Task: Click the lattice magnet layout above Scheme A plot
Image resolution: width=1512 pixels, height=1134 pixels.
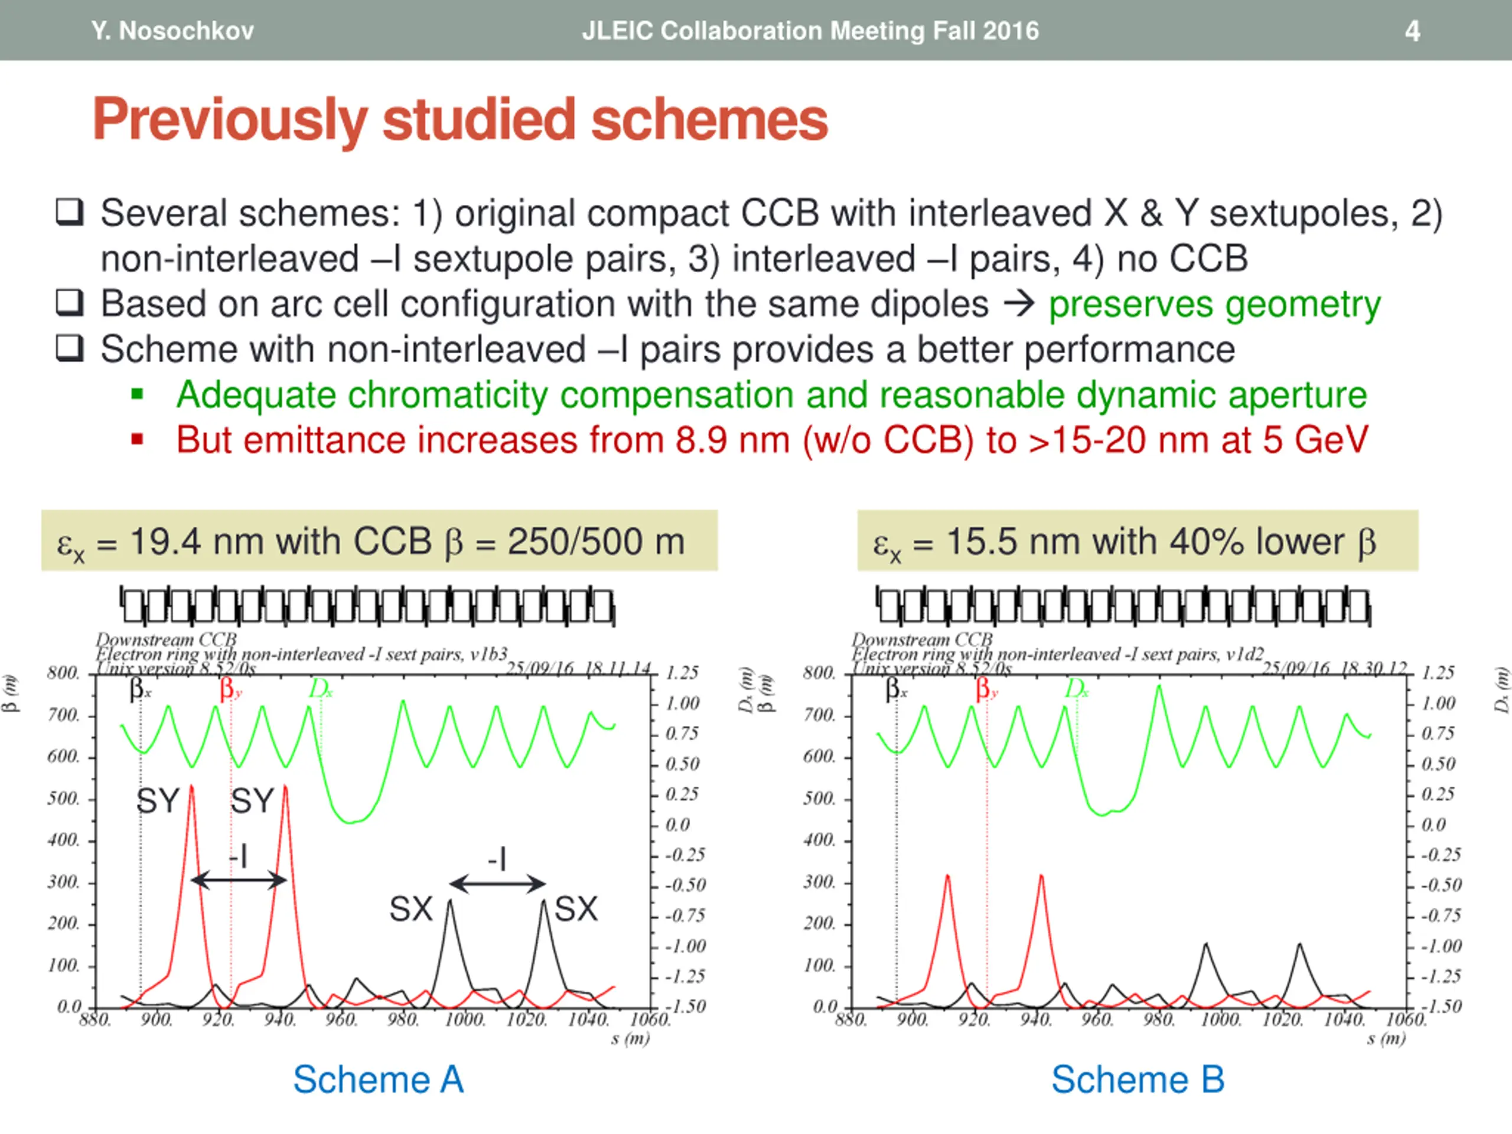Action: coord(368,605)
